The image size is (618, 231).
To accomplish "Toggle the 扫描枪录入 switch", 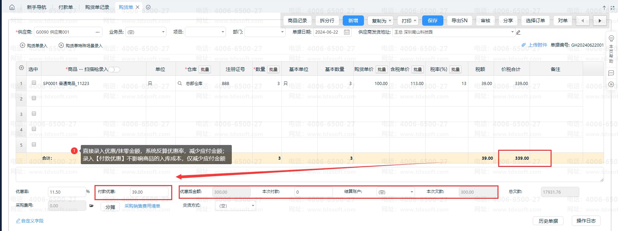I will [115, 70].
